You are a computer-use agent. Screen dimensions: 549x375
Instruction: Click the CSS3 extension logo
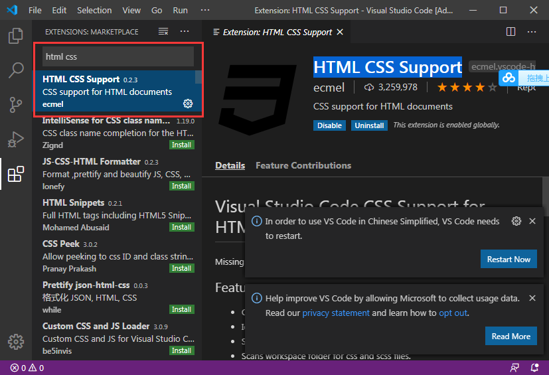click(258, 100)
